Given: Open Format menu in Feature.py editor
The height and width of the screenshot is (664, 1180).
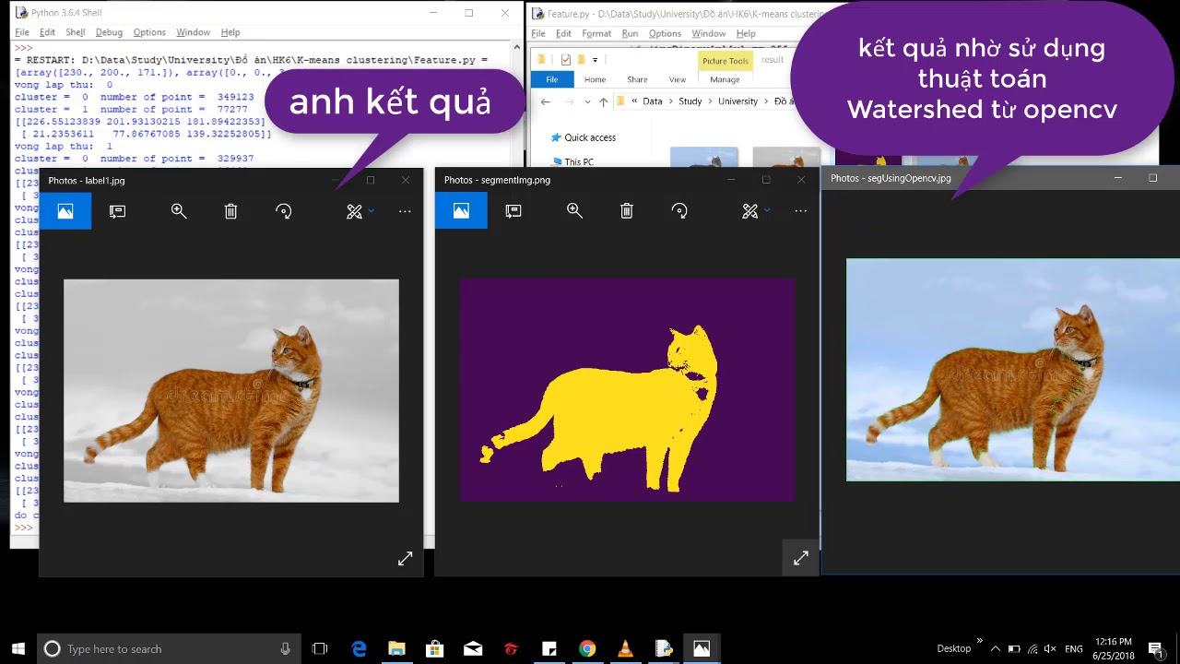Looking at the screenshot, I should [596, 33].
